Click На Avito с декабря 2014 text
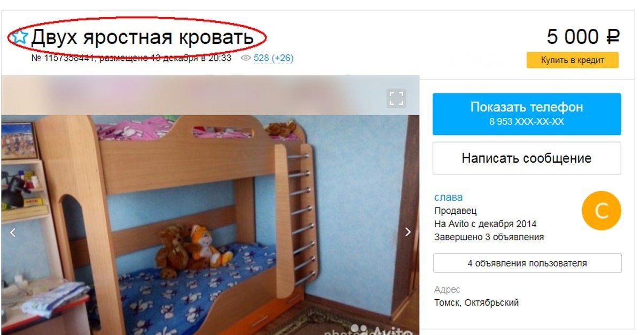This screenshot has height=335, width=641. coord(486,224)
